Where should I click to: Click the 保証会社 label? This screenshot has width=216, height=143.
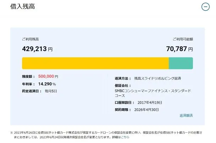pos(123,86)
